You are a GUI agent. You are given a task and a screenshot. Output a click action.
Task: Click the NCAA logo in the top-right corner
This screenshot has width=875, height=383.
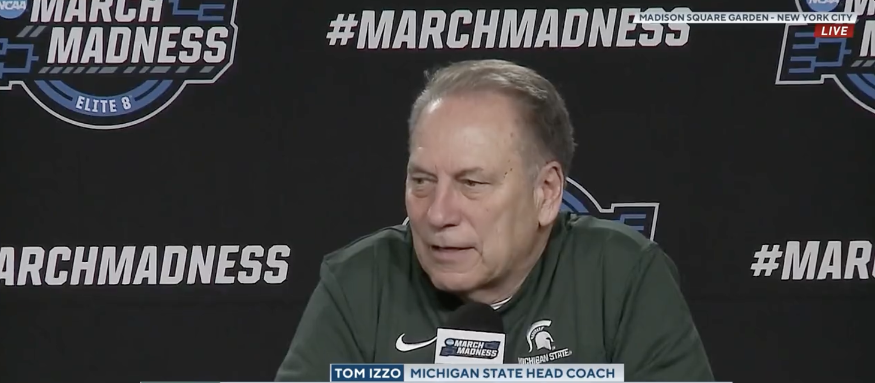point(823,4)
